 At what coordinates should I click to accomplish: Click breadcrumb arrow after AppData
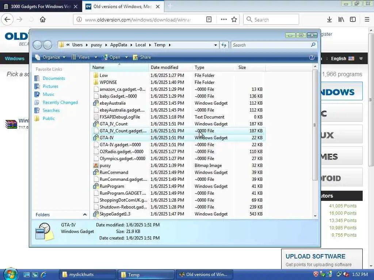[131, 45]
